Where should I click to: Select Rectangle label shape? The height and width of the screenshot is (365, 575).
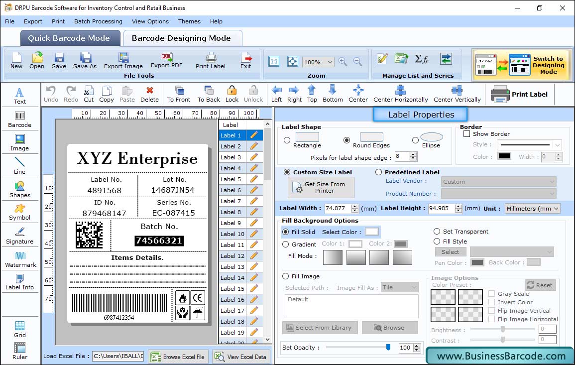(287, 140)
